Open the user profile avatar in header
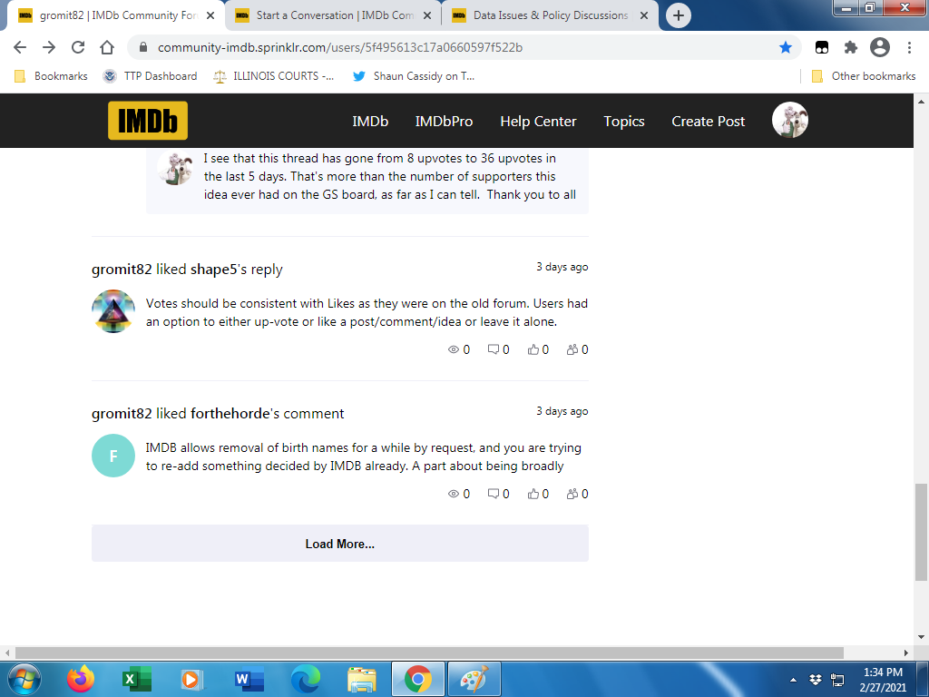 pos(789,121)
